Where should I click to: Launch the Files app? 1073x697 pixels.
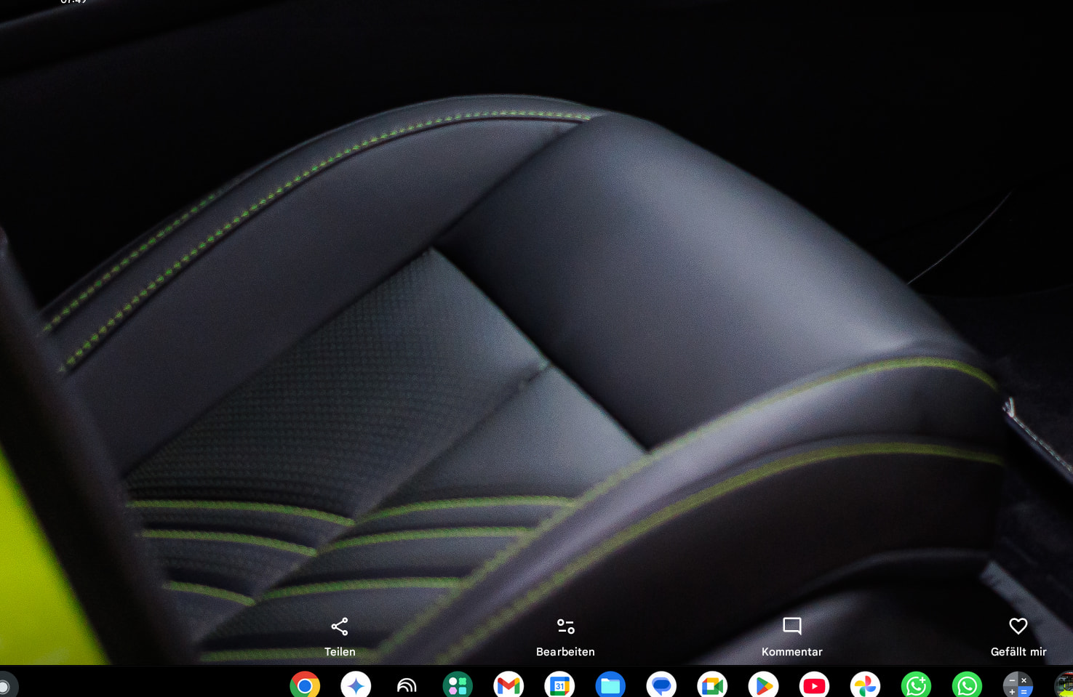pyautogui.click(x=610, y=685)
